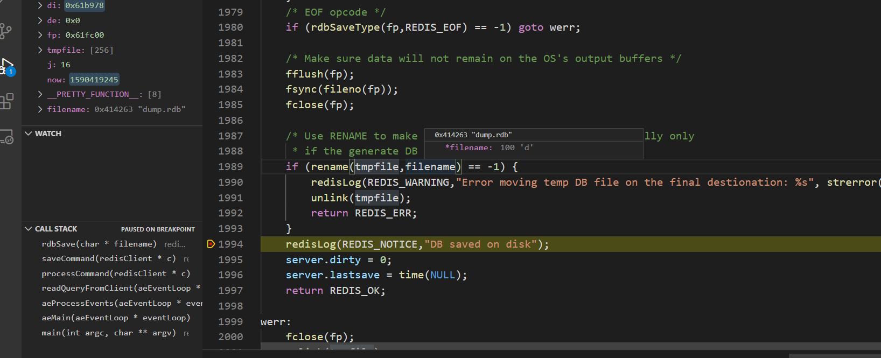Select aeMain stack frame
Image resolution: width=881 pixels, height=358 pixels.
pyautogui.click(x=112, y=318)
